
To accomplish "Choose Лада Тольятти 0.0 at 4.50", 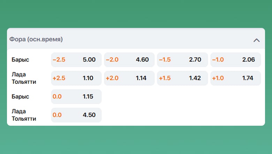I will (x=76, y=115).
